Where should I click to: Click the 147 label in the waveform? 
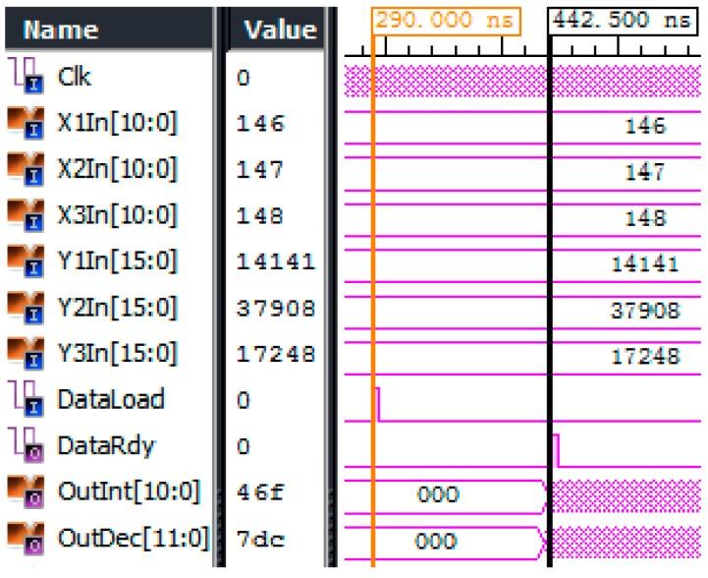(x=646, y=172)
